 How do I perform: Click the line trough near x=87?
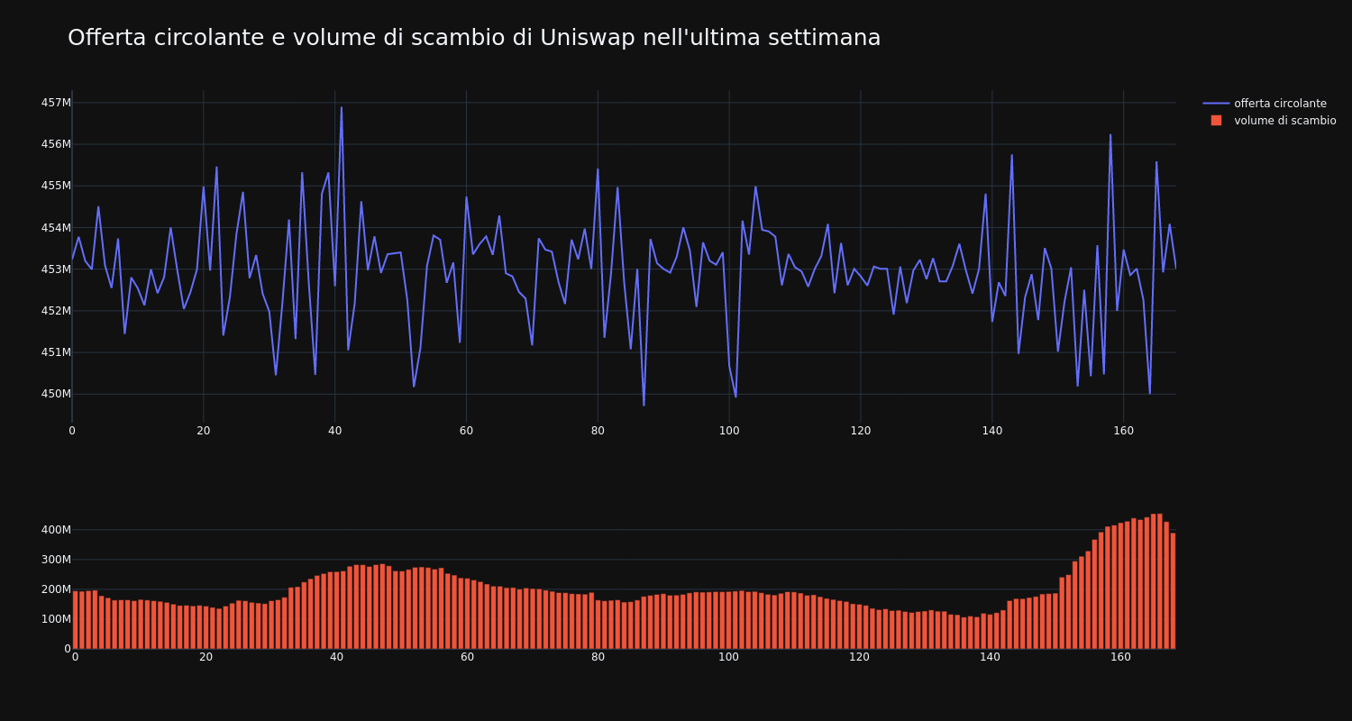(x=644, y=405)
